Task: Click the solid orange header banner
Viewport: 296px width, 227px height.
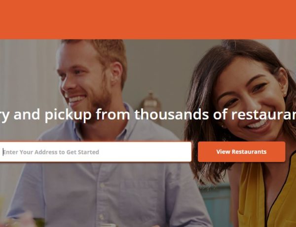Action: [148, 19]
